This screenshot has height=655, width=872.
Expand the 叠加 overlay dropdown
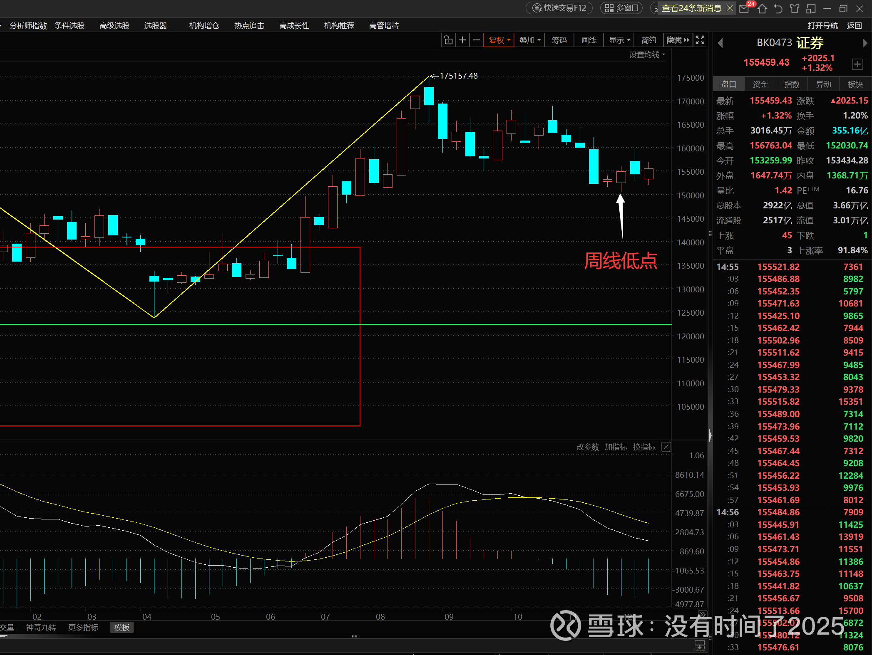pyautogui.click(x=529, y=40)
